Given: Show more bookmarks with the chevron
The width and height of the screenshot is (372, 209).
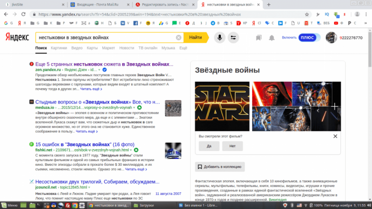Looking at the screenshot, I should [365, 23].
